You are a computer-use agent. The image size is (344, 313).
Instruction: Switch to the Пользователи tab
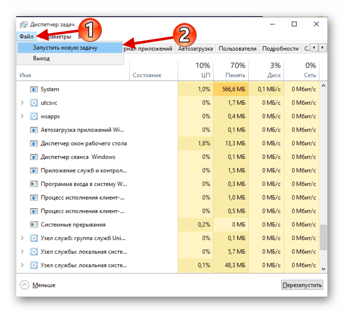[238, 49]
